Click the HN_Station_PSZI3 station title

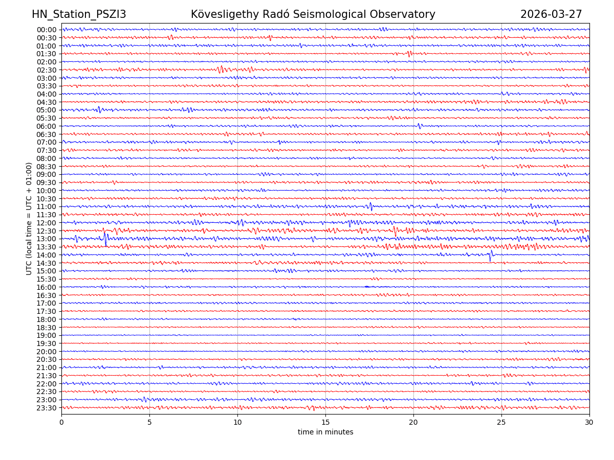click(x=79, y=15)
